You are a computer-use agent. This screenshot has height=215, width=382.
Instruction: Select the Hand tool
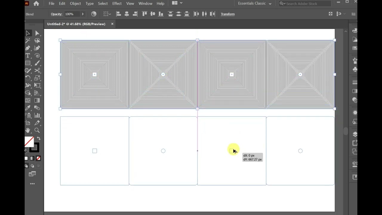(x=28, y=130)
